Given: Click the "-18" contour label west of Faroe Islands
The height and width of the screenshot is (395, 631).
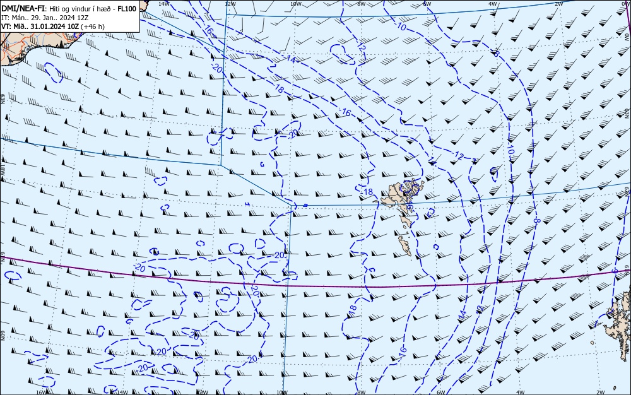Looking at the screenshot, I should (x=368, y=192).
